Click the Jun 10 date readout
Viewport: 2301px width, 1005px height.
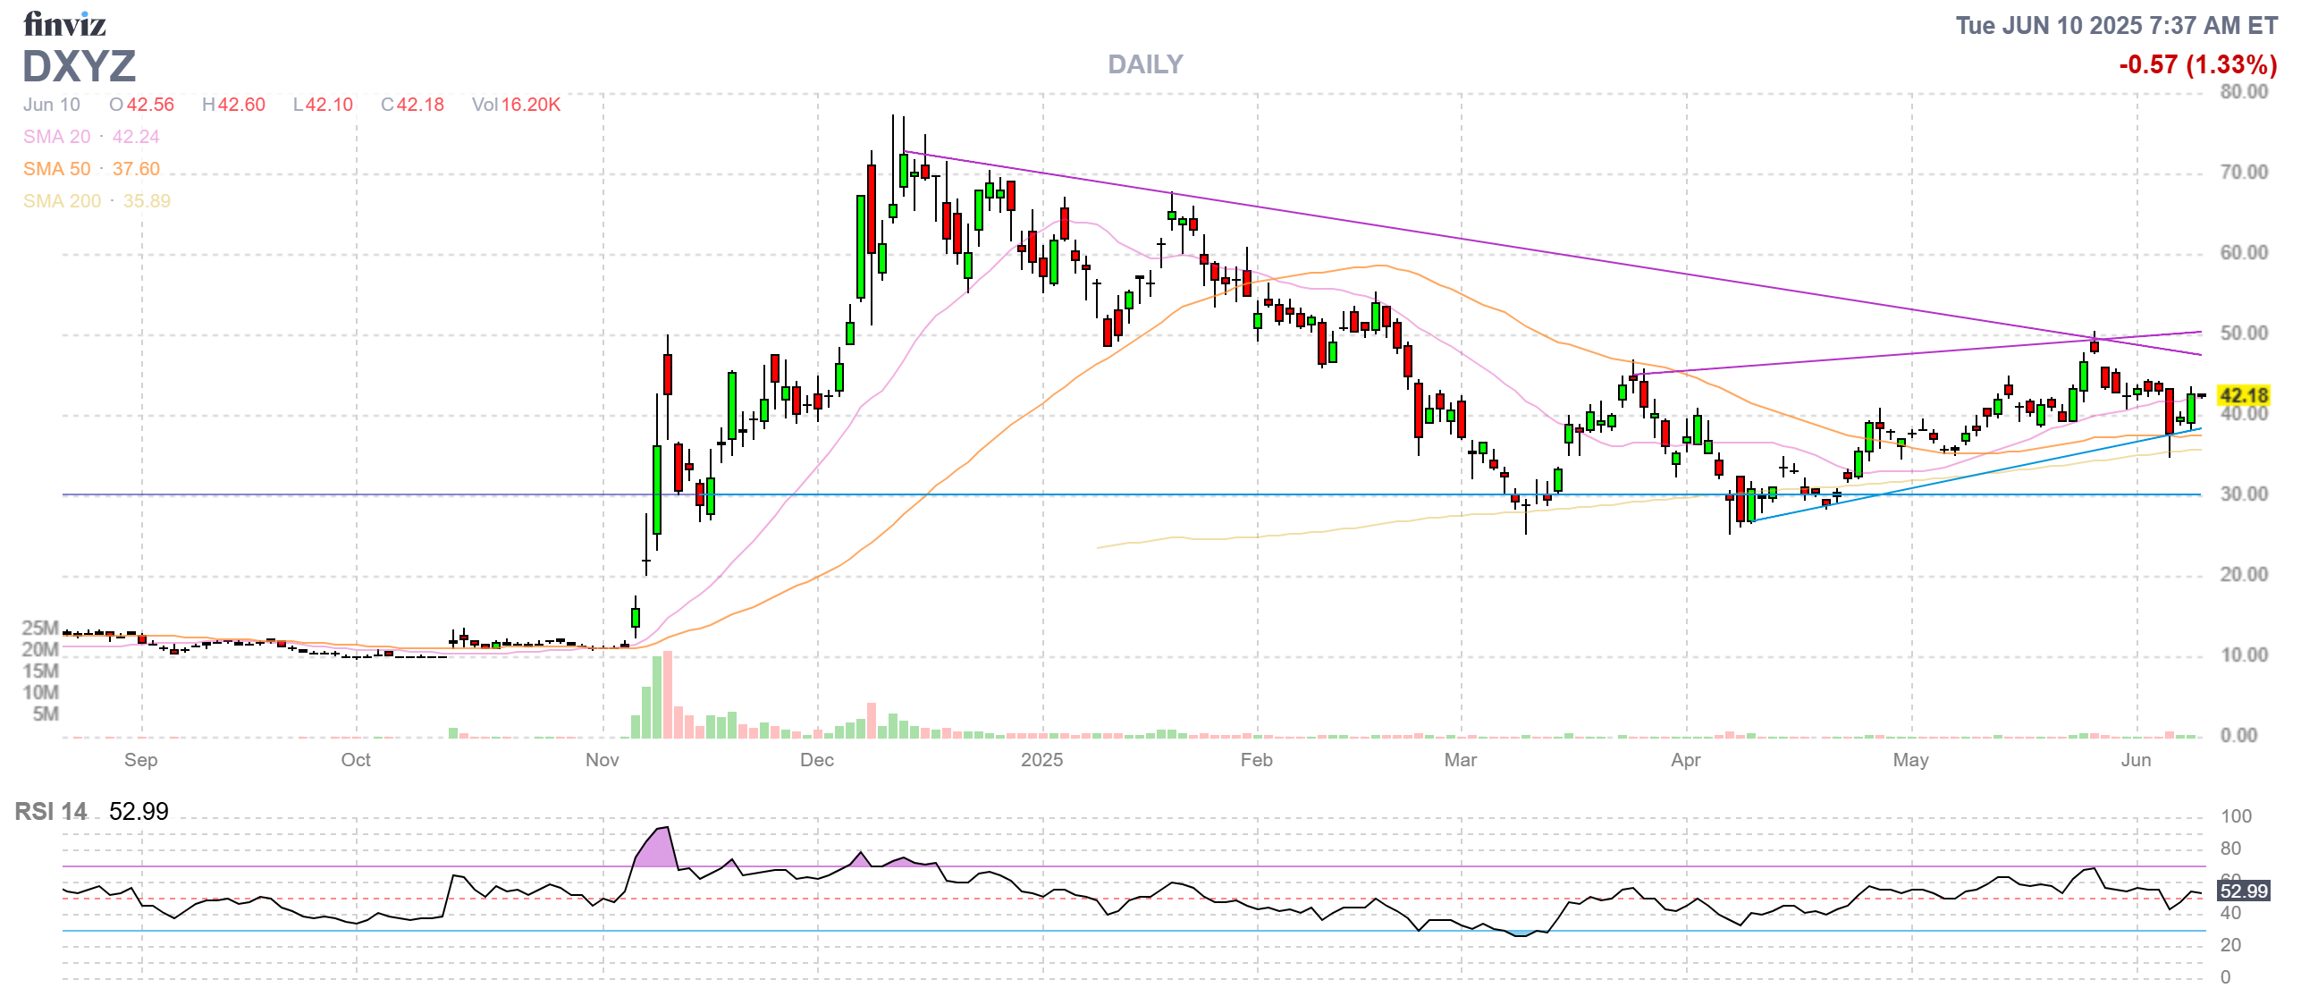[x=52, y=105]
